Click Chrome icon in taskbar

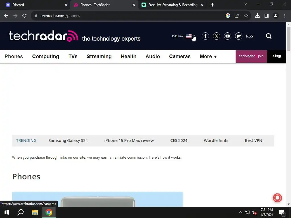click(x=49, y=212)
